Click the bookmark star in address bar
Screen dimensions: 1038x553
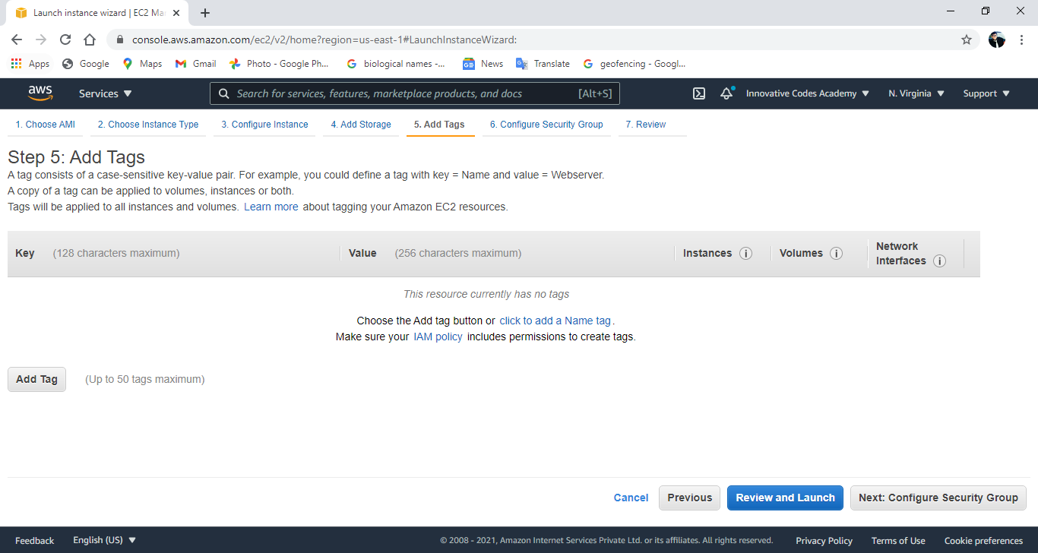tap(966, 39)
